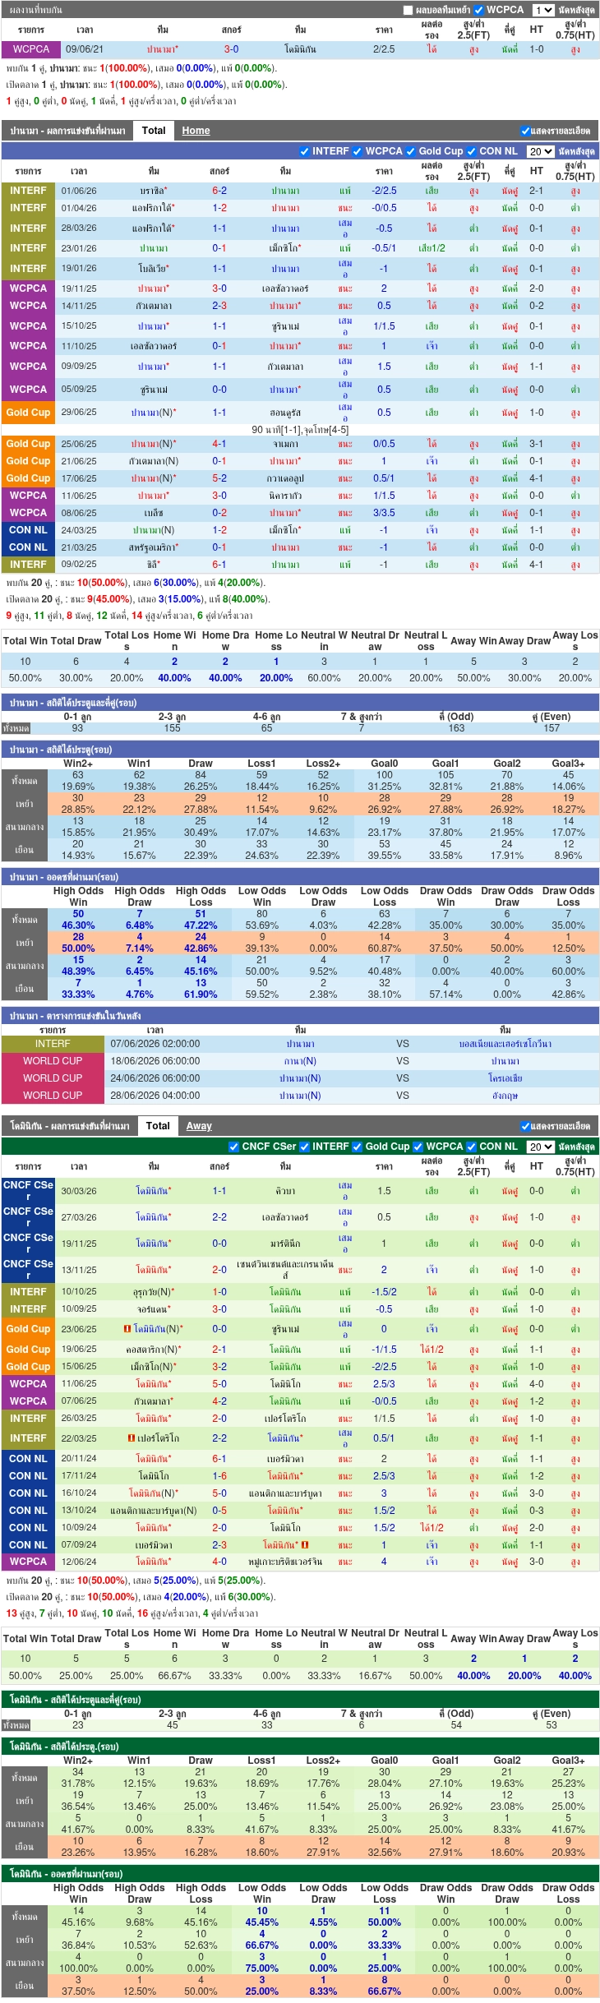
Task: Uncheck INTERF filter in ปานามา section
Action: coord(304,151)
